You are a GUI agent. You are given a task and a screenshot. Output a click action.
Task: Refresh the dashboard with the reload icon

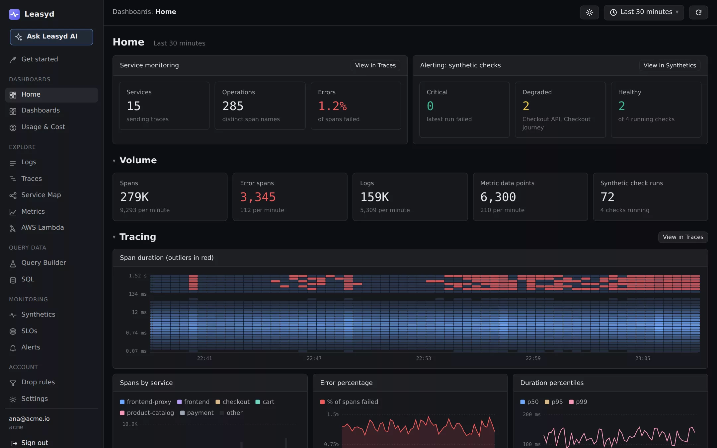[698, 13]
